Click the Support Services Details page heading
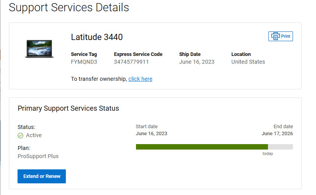Image resolution: width=316 pixels, height=195 pixels. (x=69, y=8)
